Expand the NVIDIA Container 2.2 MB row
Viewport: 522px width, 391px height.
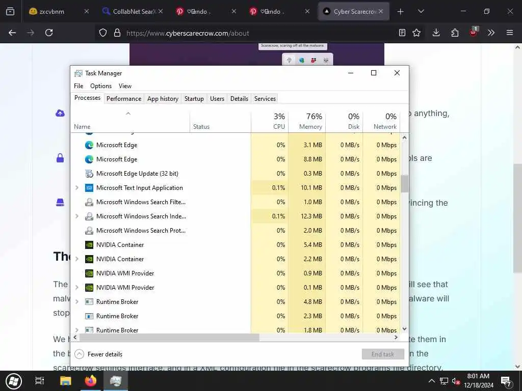pos(77,259)
